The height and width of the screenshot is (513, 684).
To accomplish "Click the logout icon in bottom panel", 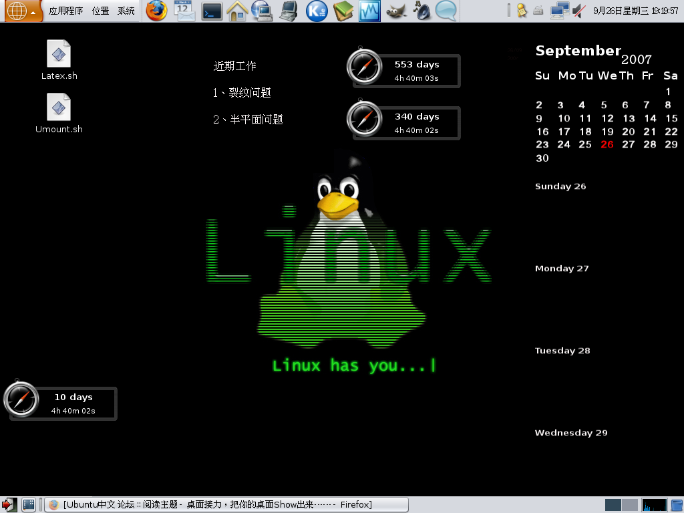I will point(9,505).
